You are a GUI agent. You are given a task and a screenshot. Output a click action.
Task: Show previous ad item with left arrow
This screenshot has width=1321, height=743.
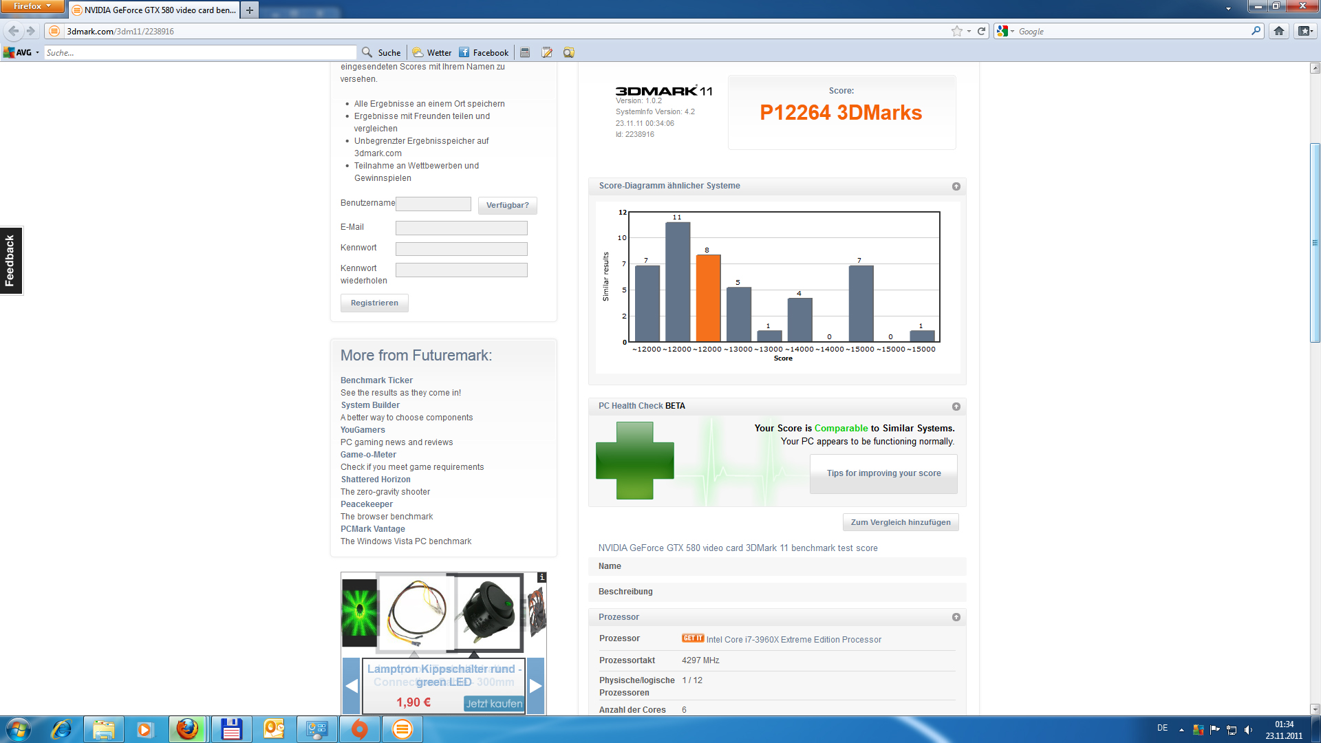point(352,686)
